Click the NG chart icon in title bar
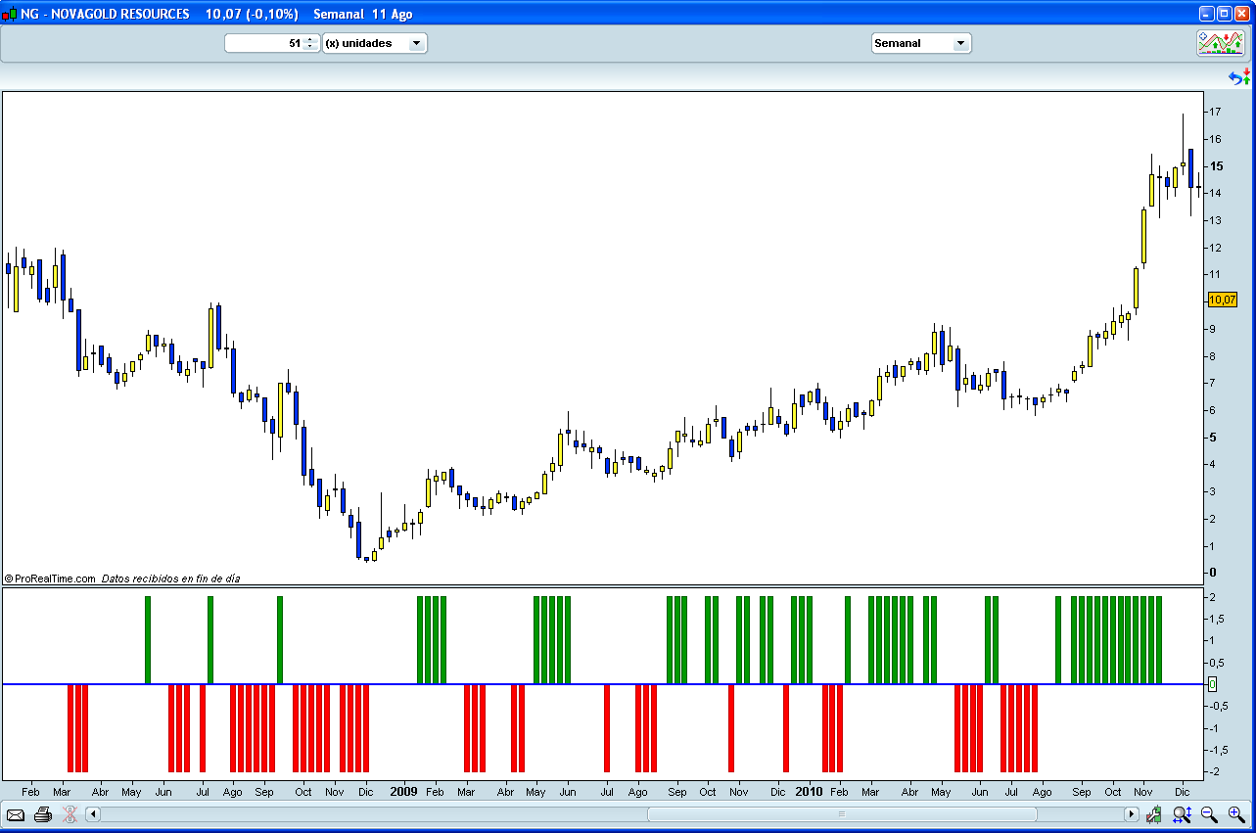 10,15
